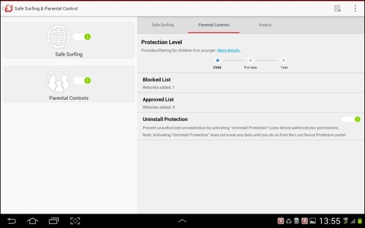Image resolution: width=365 pixels, height=228 pixels.
Task: Tap the Android home button
Action: (x=33, y=221)
